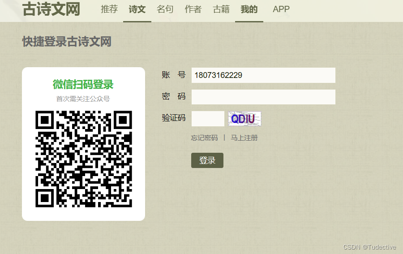
Task: Open the 名句 navigation tab
Action: coord(165,9)
